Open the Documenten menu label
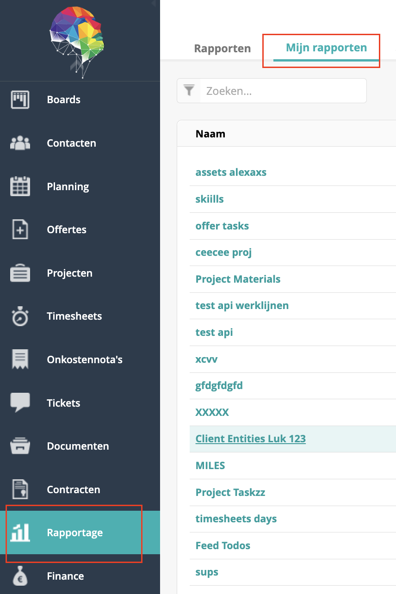Viewport: 396px width, 594px height. 78,446
